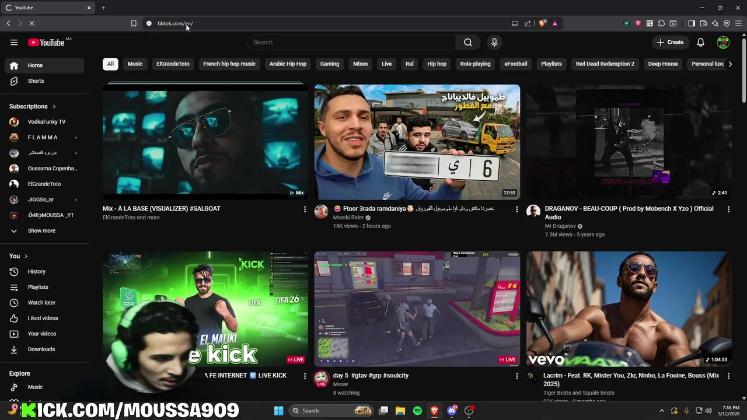
Task: Open the YouTube hamburger guide menu
Action: coord(14,42)
